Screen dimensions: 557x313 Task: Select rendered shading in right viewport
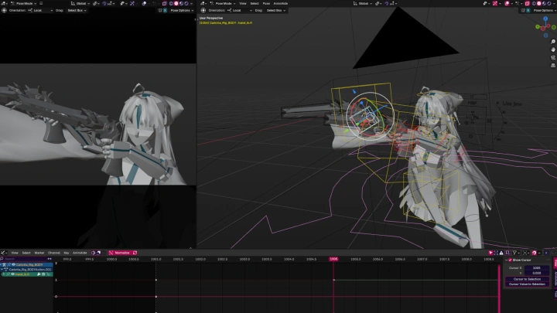[x=548, y=4]
